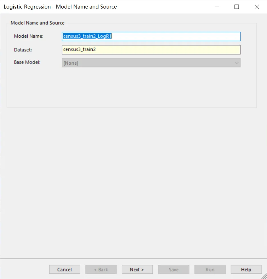Click the dialog title bar text
This screenshot has height=279, width=267.
pos(60,7)
